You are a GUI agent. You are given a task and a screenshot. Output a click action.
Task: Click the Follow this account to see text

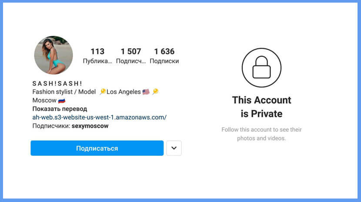coord(261,134)
